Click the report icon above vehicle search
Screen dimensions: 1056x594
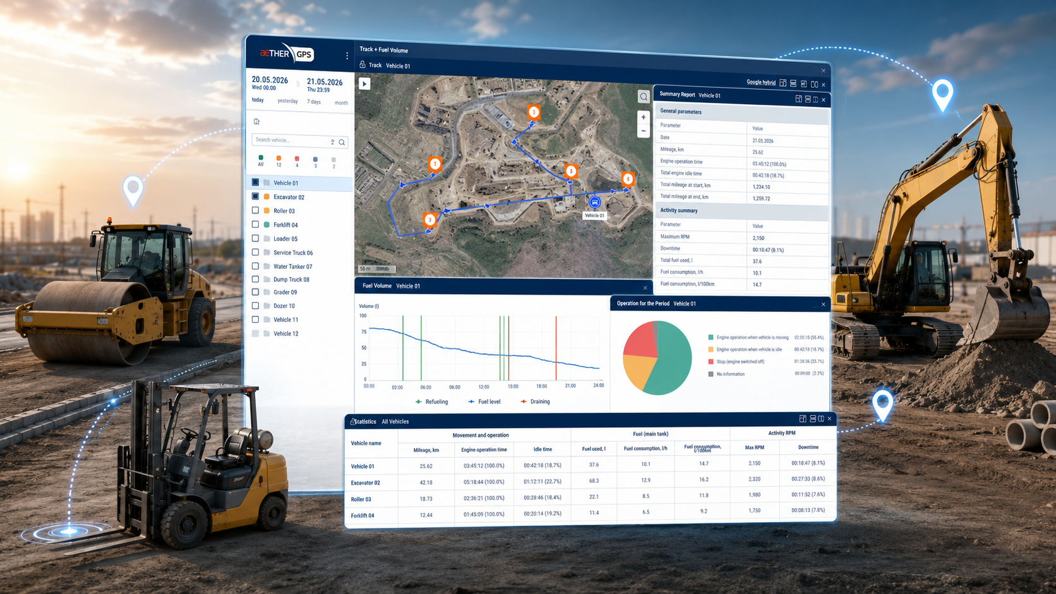(256, 121)
